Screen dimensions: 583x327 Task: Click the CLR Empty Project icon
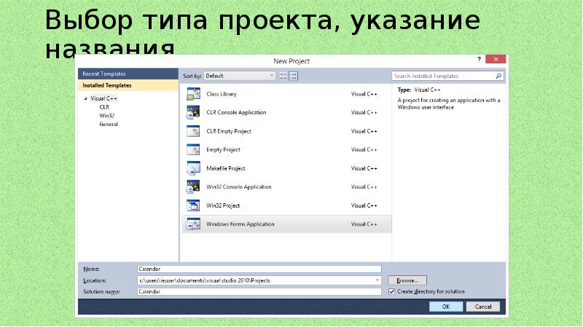(x=193, y=131)
